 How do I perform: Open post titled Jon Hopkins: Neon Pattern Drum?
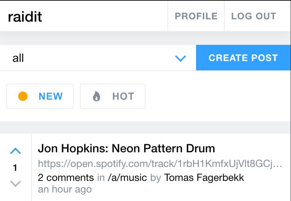(126, 148)
